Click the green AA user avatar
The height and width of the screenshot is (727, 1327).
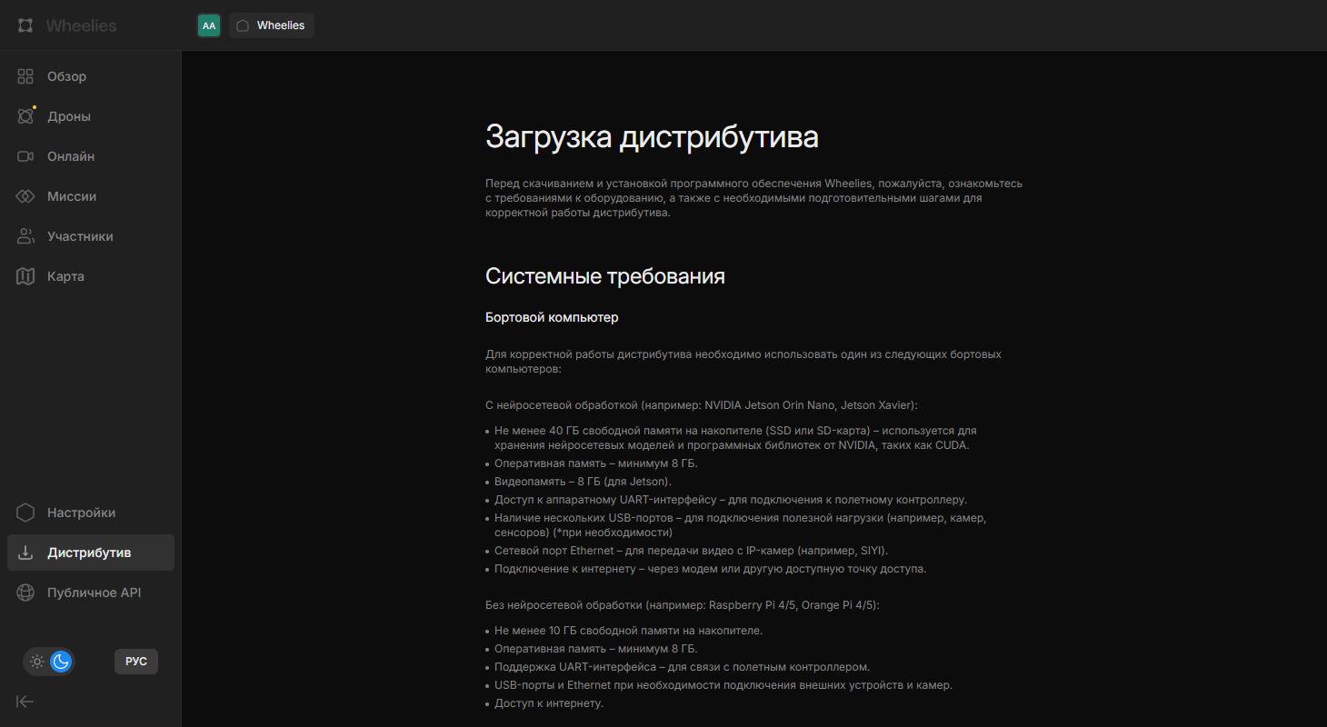click(x=209, y=25)
